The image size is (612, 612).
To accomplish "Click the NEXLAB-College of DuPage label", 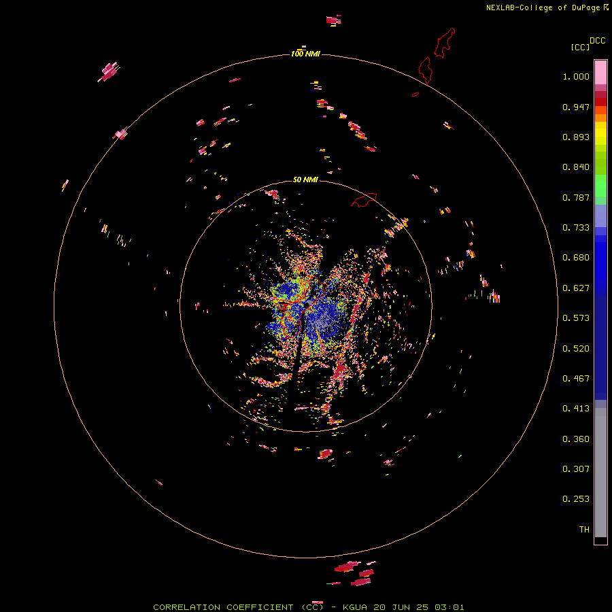I will point(547,7).
